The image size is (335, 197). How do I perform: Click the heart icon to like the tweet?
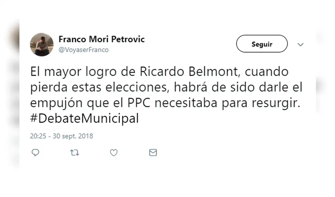[x=114, y=153]
